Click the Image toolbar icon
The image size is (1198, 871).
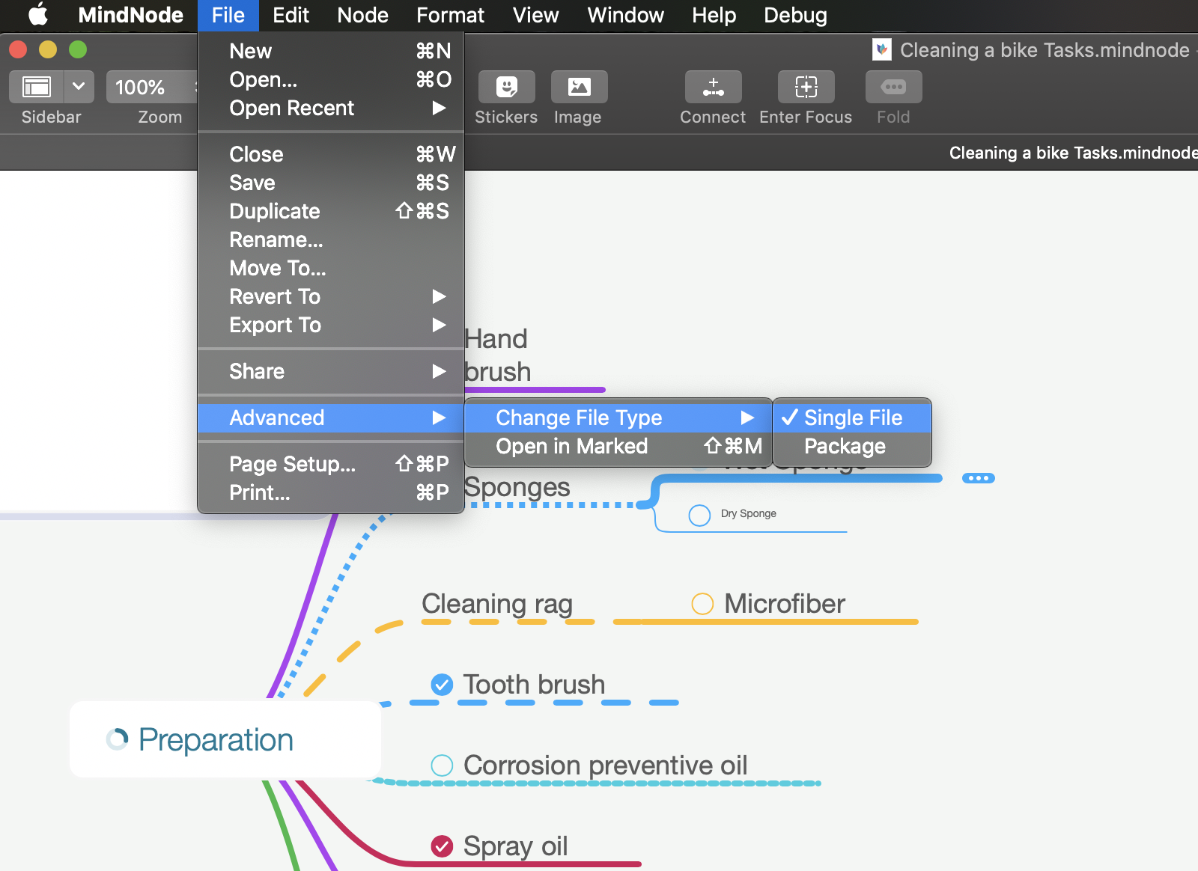pyautogui.click(x=579, y=87)
